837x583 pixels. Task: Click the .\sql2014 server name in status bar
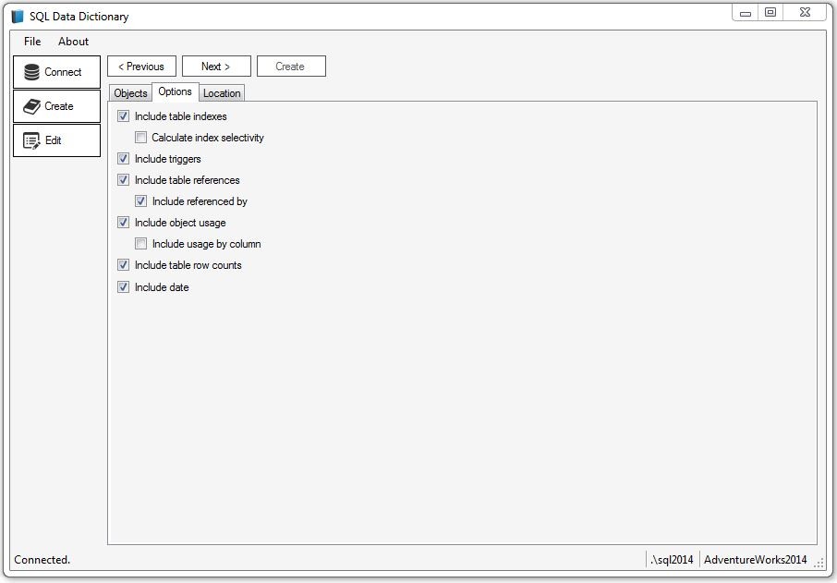tap(672, 560)
